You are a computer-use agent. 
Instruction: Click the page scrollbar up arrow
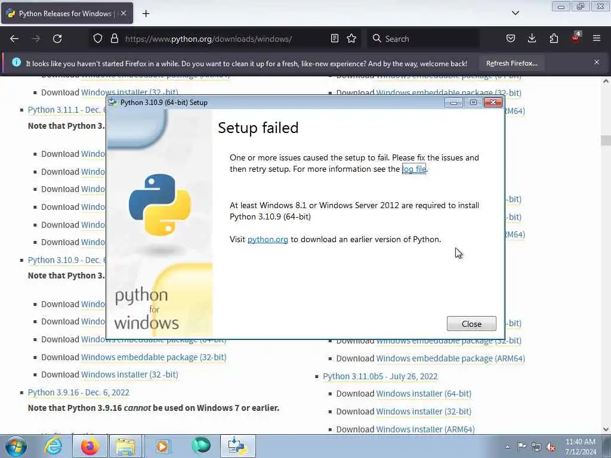[x=606, y=81]
